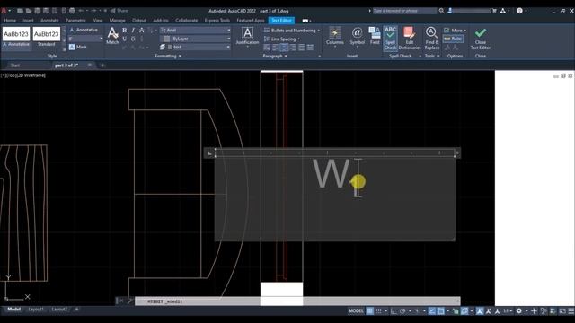The width and height of the screenshot is (575, 323).
Task: Open the Symbol insert dropdown
Action: click(357, 36)
